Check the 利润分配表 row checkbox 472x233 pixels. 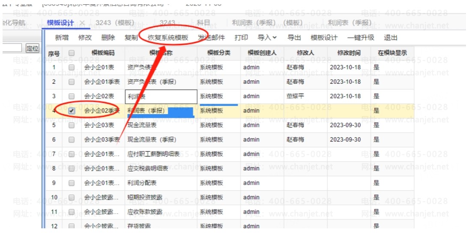pos(72,183)
